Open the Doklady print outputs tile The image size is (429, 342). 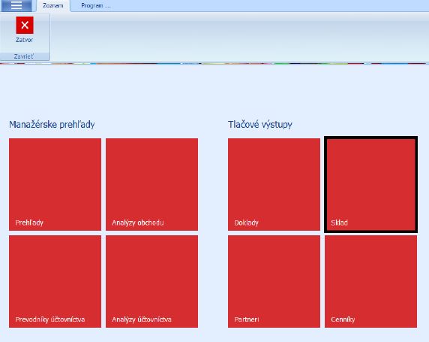click(274, 184)
